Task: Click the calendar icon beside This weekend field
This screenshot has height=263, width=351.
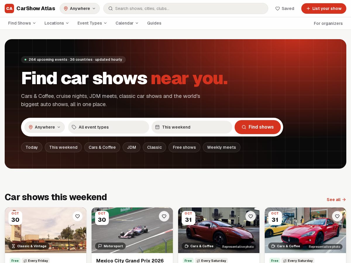Action: click(157, 127)
